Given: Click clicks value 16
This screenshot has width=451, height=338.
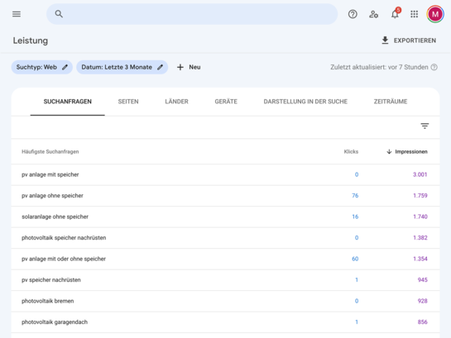Looking at the screenshot, I should [355, 217].
